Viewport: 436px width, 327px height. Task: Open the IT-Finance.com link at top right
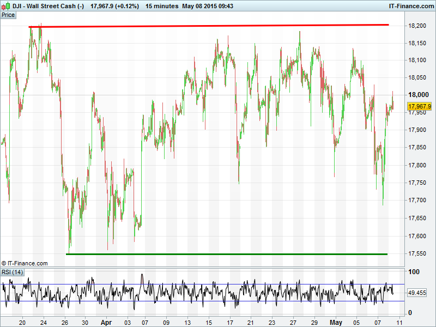410,6
